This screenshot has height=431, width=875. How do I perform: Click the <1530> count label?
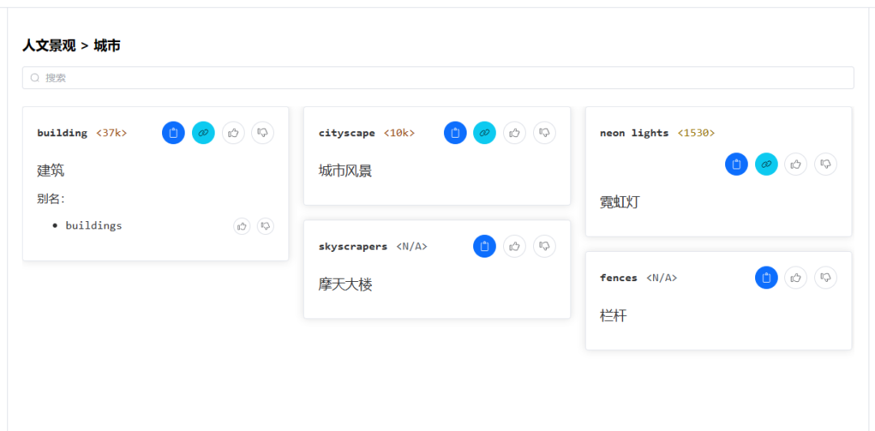(x=697, y=133)
